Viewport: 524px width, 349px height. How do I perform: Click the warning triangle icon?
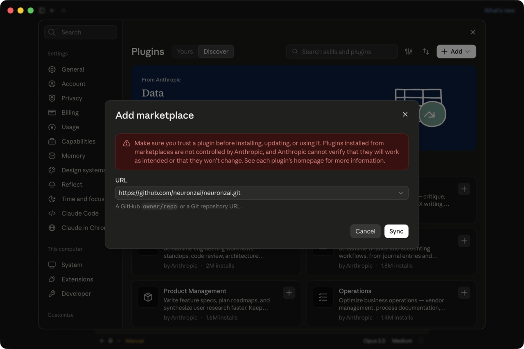coord(126,143)
